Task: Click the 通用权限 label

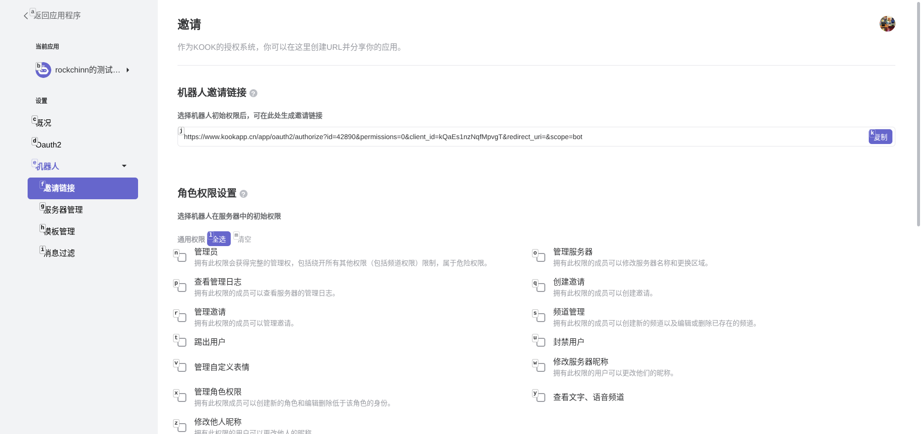Action: pyautogui.click(x=191, y=239)
